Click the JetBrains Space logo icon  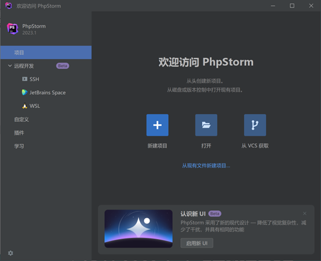tap(25, 92)
